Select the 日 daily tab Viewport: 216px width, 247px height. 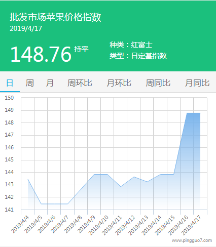tap(10, 83)
